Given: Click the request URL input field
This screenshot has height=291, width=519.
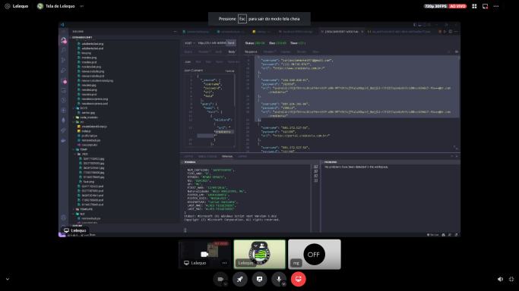Looking at the screenshot, I should (211, 43).
